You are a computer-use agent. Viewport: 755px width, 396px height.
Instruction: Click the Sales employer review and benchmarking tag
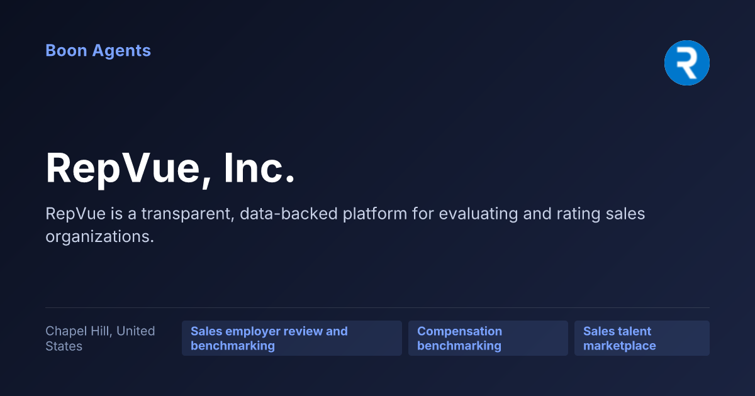pos(292,338)
